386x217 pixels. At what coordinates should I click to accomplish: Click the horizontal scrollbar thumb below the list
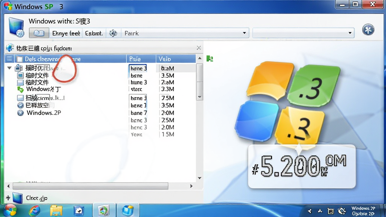(x=90, y=186)
